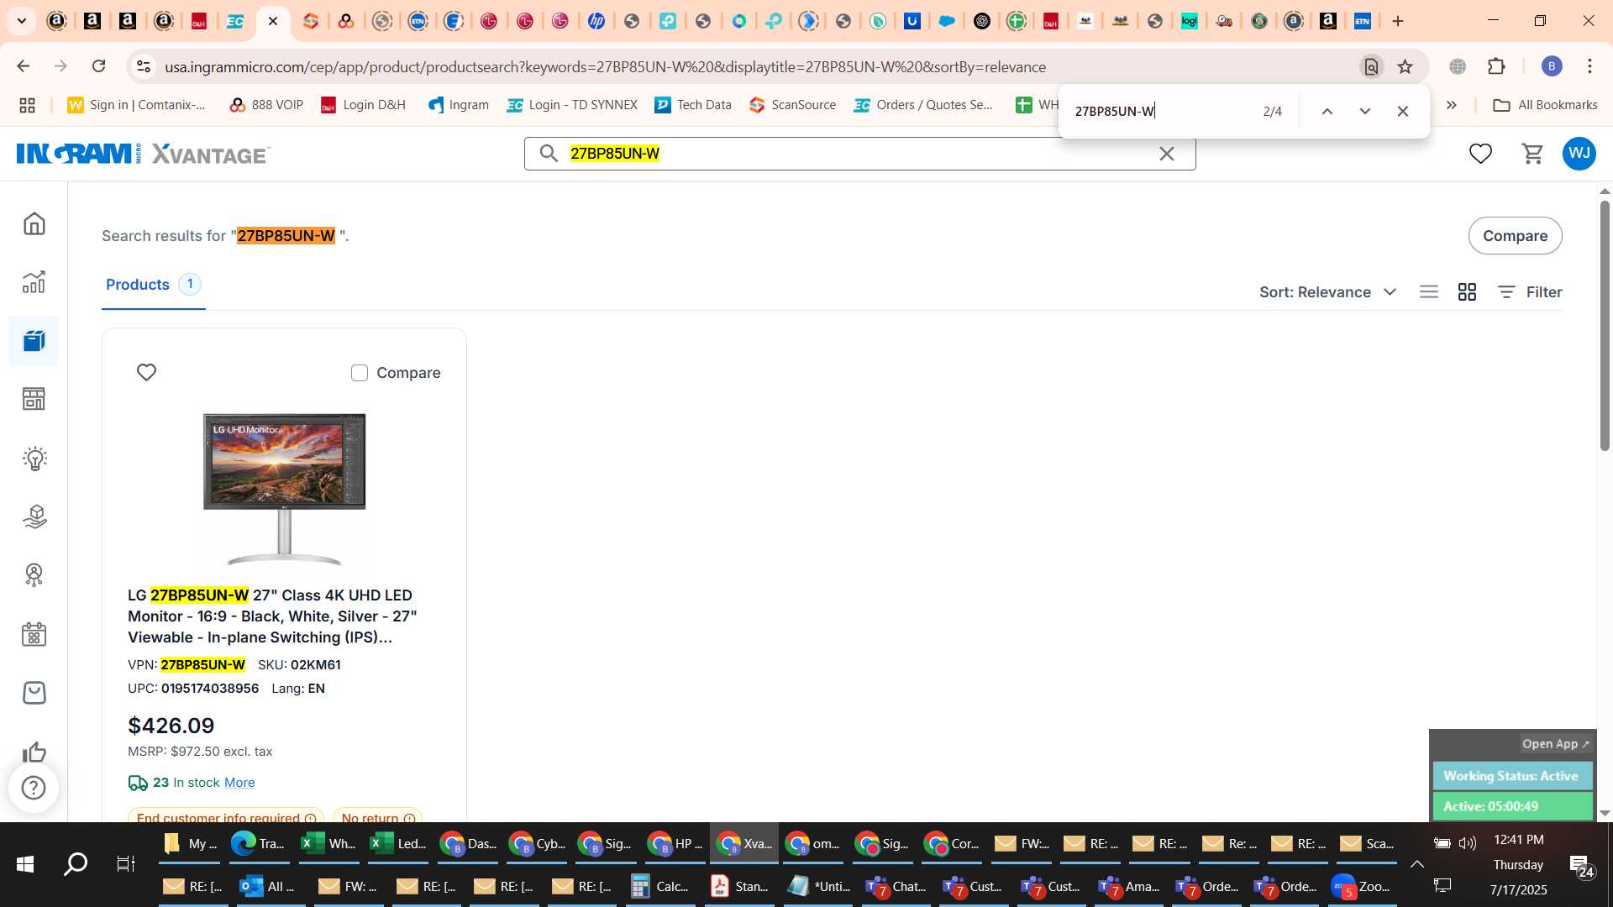Open the Tech Data bookmark
The width and height of the screenshot is (1613, 907).
tap(693, 105)
